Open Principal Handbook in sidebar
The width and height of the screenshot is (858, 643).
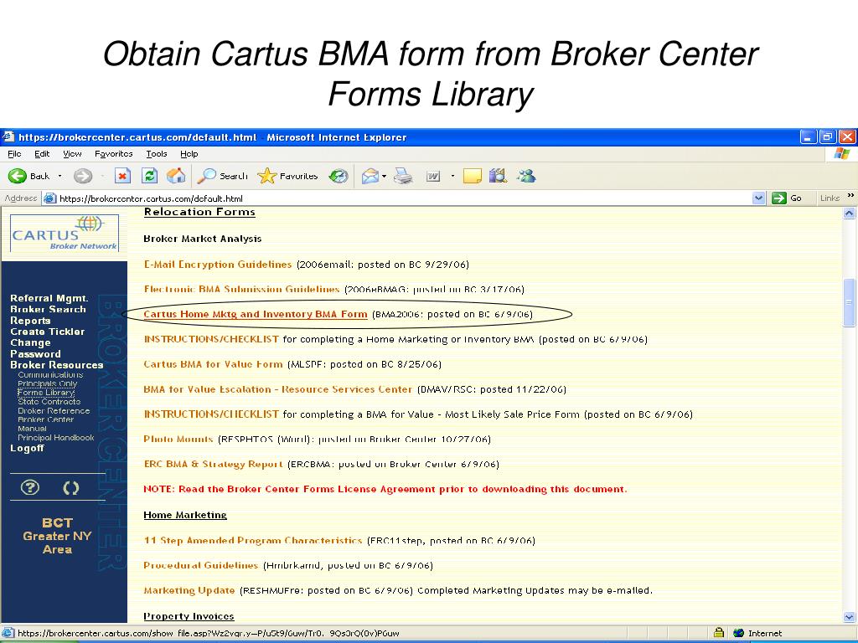tap(56, 437)
